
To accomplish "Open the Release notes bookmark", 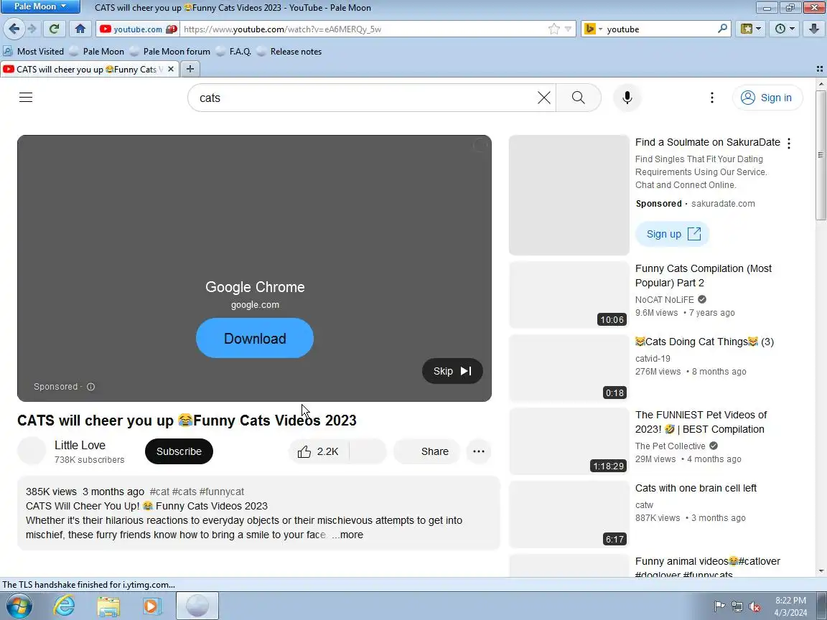I will [289, 51].
